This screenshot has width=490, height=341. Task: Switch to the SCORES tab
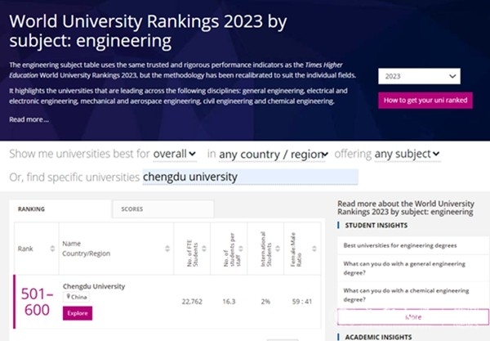point(163,209)
